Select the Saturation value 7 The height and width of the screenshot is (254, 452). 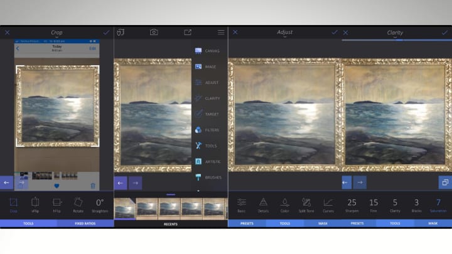[438, 205]
